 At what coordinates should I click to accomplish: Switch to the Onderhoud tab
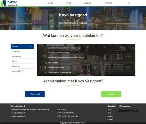point(22,51)
